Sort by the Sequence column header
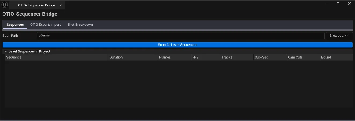Screen dimensions: 355x121 point(57,57)
